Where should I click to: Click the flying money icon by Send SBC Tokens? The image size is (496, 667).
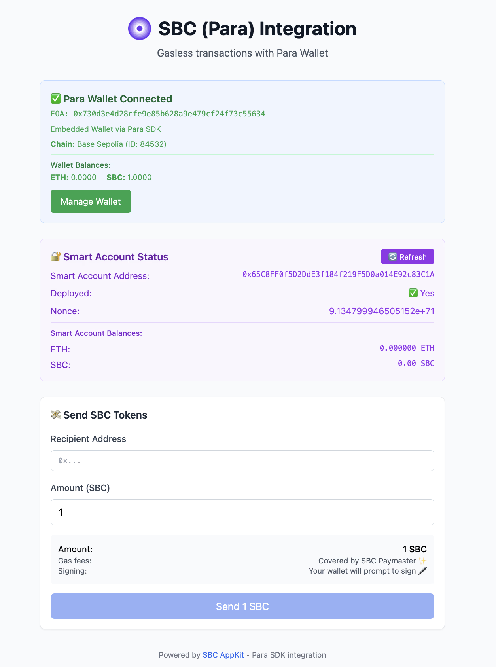click(x=56, y=415)
